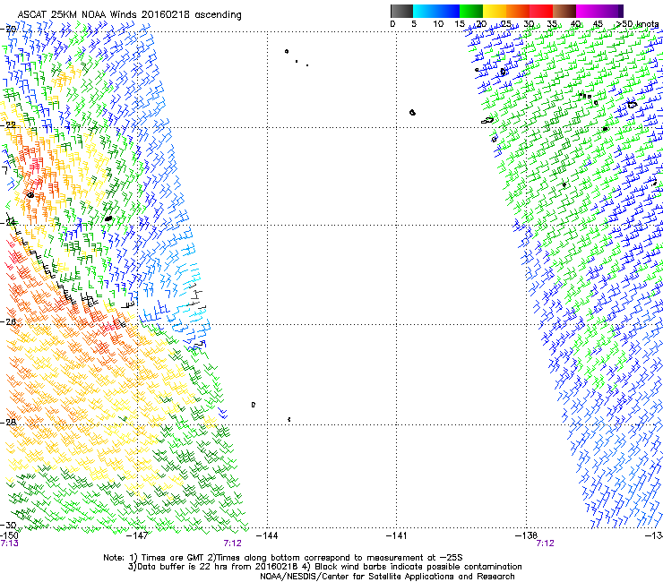
Task: Click the '5' legend scale label
Action: click(x=414, y=23)
